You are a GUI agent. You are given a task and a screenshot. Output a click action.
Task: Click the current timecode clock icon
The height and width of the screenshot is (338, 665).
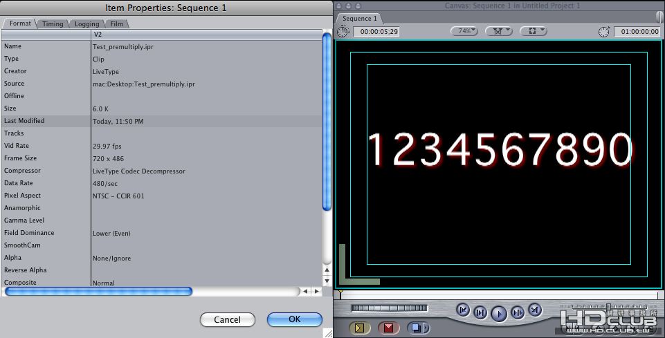(604, 31)
